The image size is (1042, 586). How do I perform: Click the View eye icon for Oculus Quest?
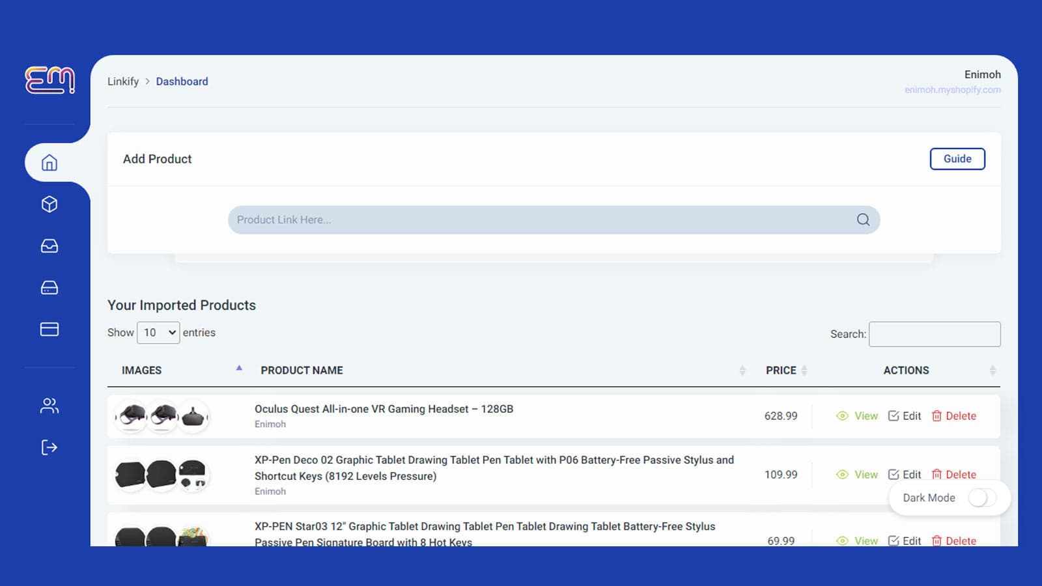[x=842, y=415]
